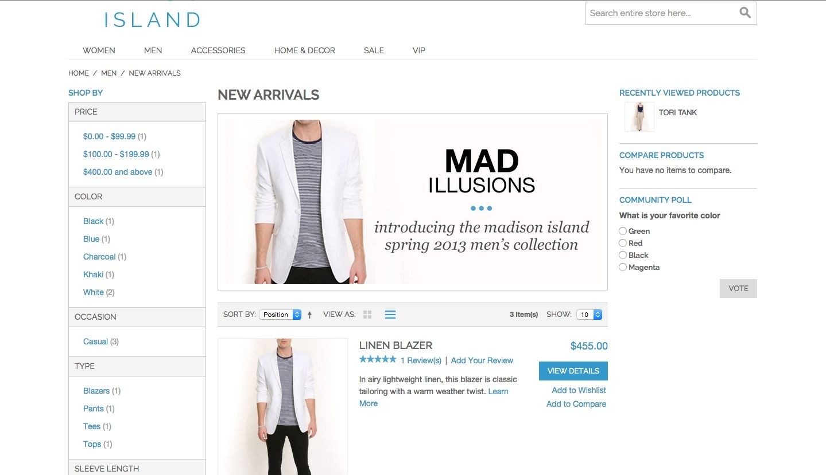Screen dimensions: 826x475
Task: Select Magenta poll option
Action: 623,267
